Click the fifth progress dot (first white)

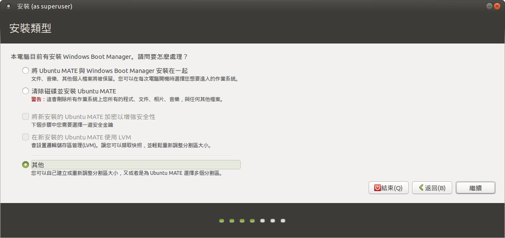(x=263, y=221)
